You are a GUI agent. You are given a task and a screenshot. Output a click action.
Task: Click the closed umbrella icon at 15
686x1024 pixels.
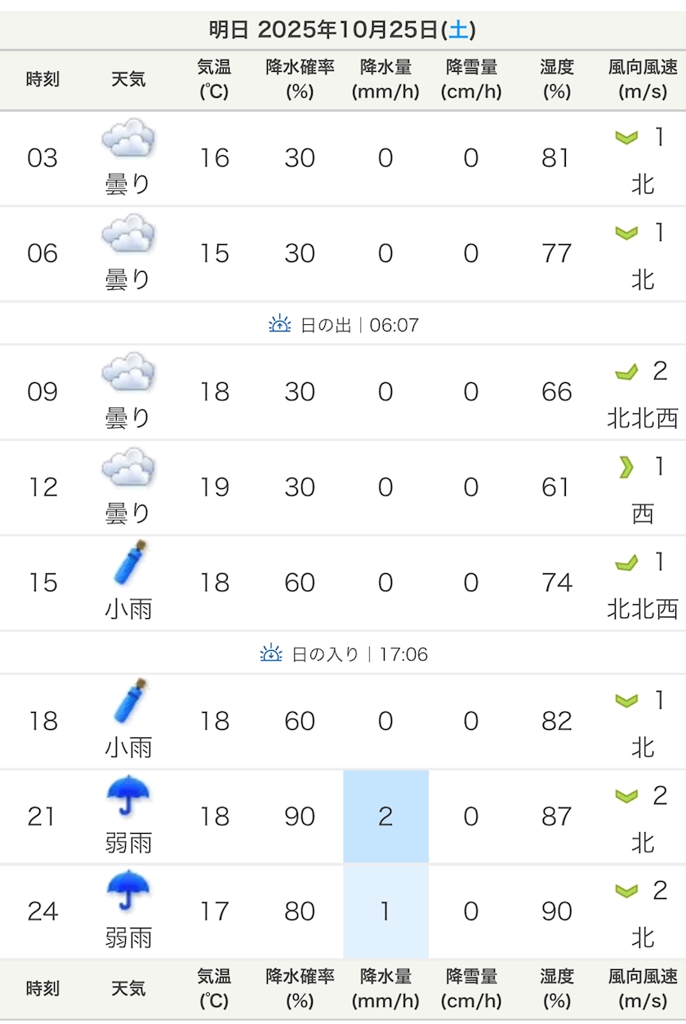(x=129, y=563)
